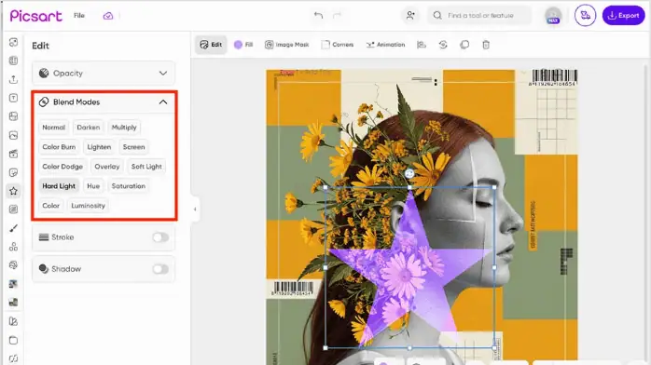Viewport: 651px width, 365px height.
Task: Open the user profile avatar
Action: (553, 15)
